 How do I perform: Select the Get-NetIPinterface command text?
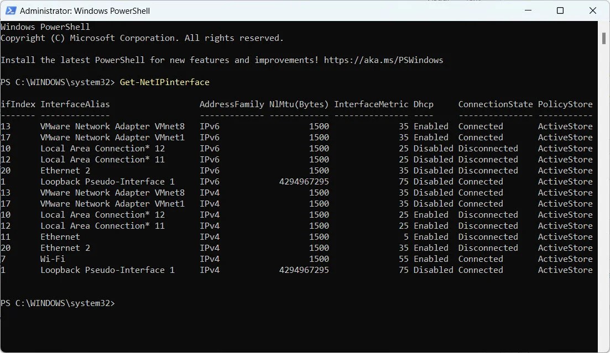tap(164, 82)
